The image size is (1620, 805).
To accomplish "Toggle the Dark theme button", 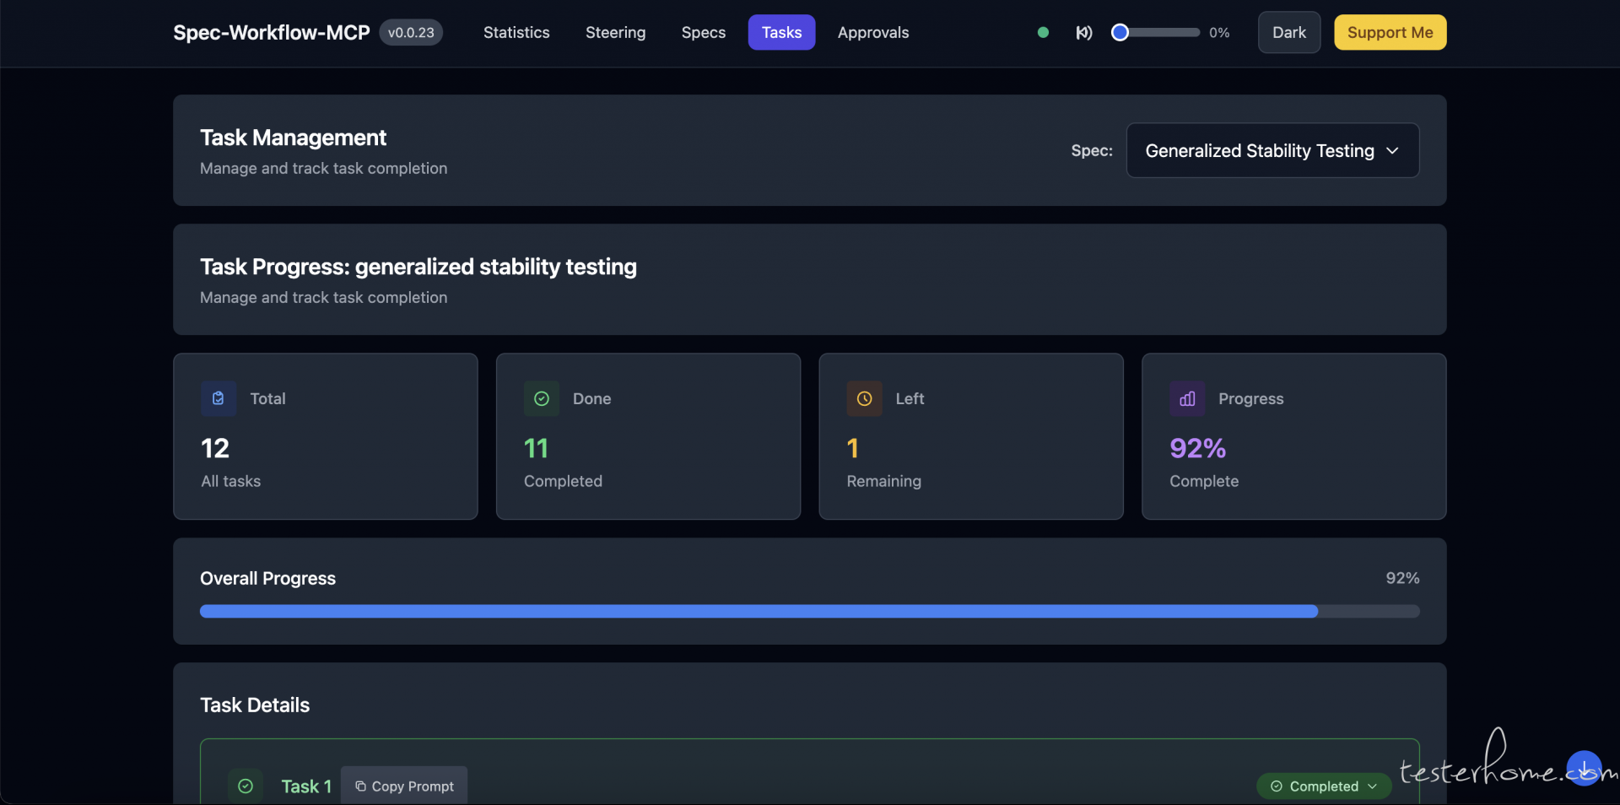I will [x=1288, y=33].
